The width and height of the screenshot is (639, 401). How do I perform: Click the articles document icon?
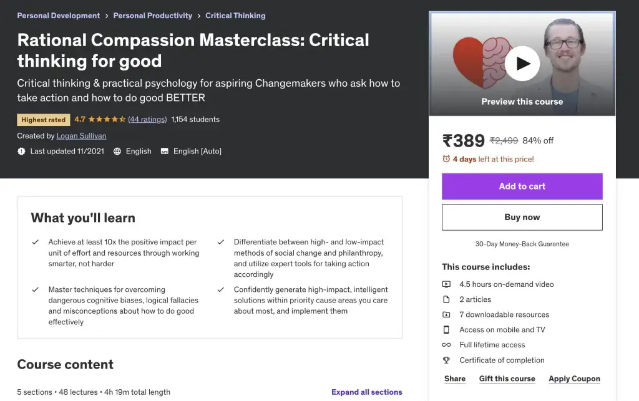coord(446,299)
